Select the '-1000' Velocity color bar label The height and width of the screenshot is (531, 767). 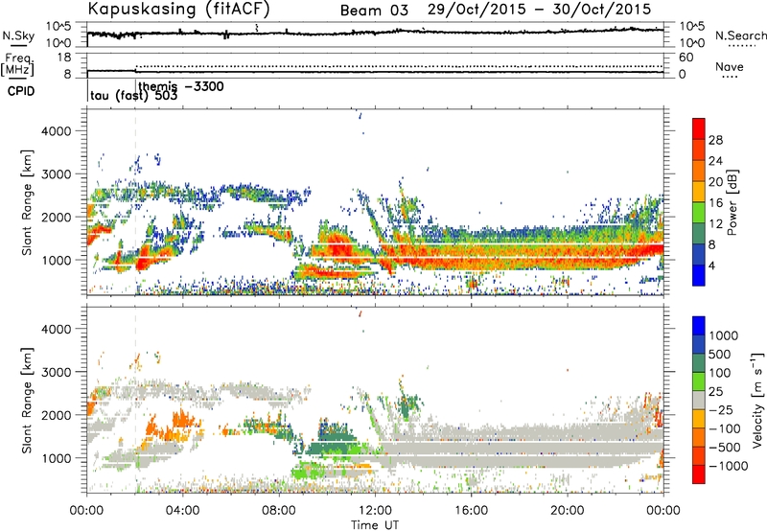pos(729,466)
